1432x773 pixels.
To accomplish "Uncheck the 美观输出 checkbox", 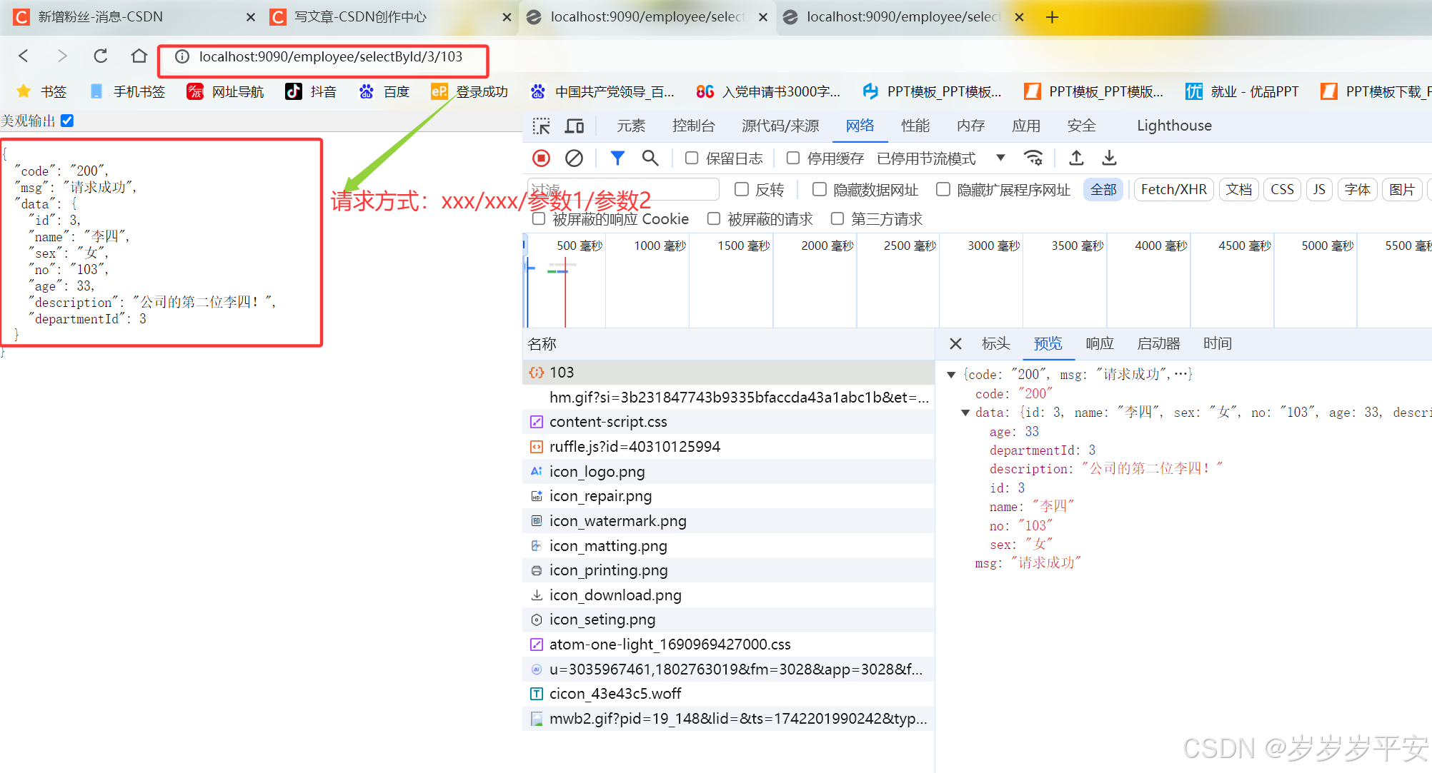I will point(66,120).
